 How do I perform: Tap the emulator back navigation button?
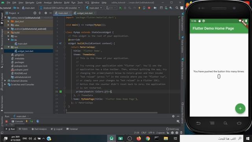pyautogui.click(x=198, y=123)
